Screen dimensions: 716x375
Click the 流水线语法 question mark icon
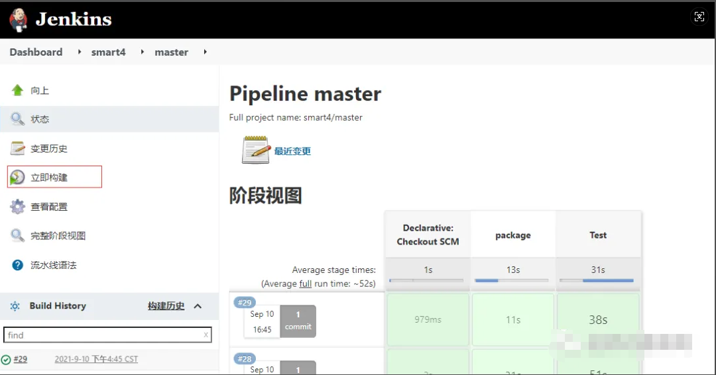[x=17, y=265]
